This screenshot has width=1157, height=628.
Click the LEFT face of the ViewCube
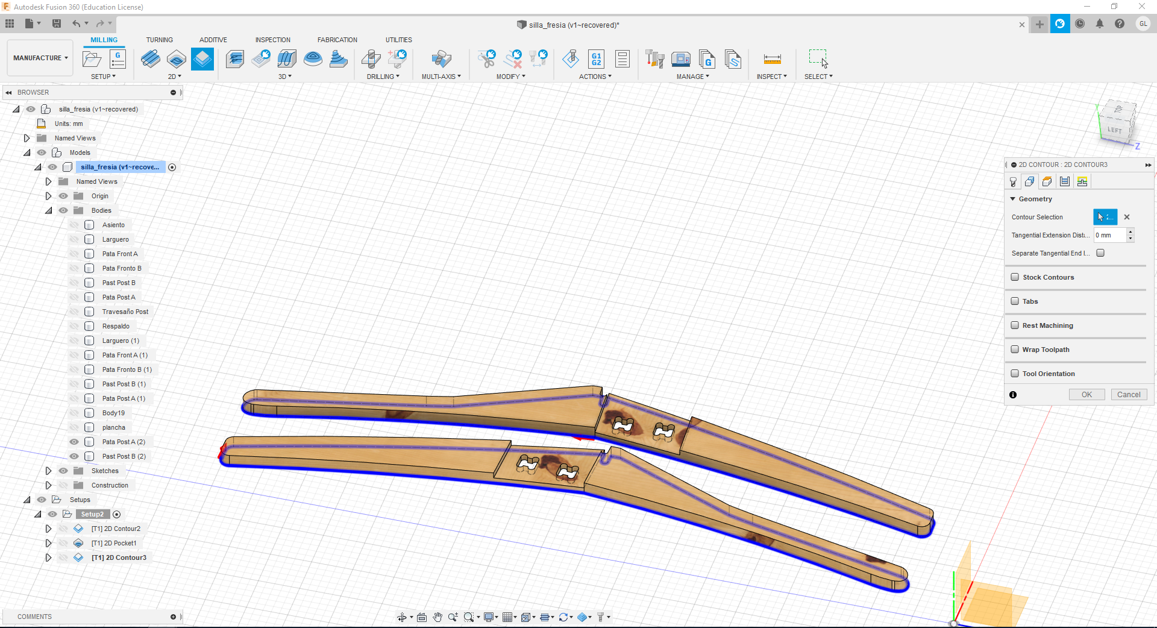click(1114, 130)
